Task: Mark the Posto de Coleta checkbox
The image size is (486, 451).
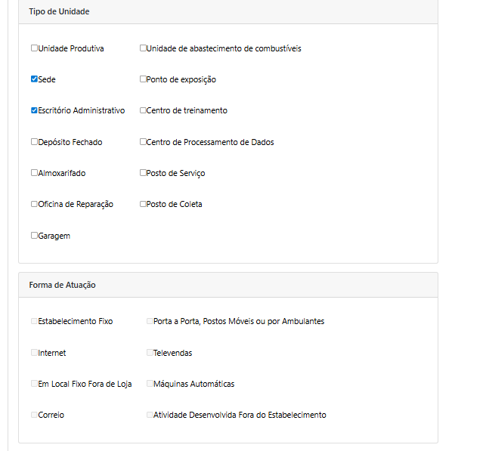Action: [x=143, y=204]
